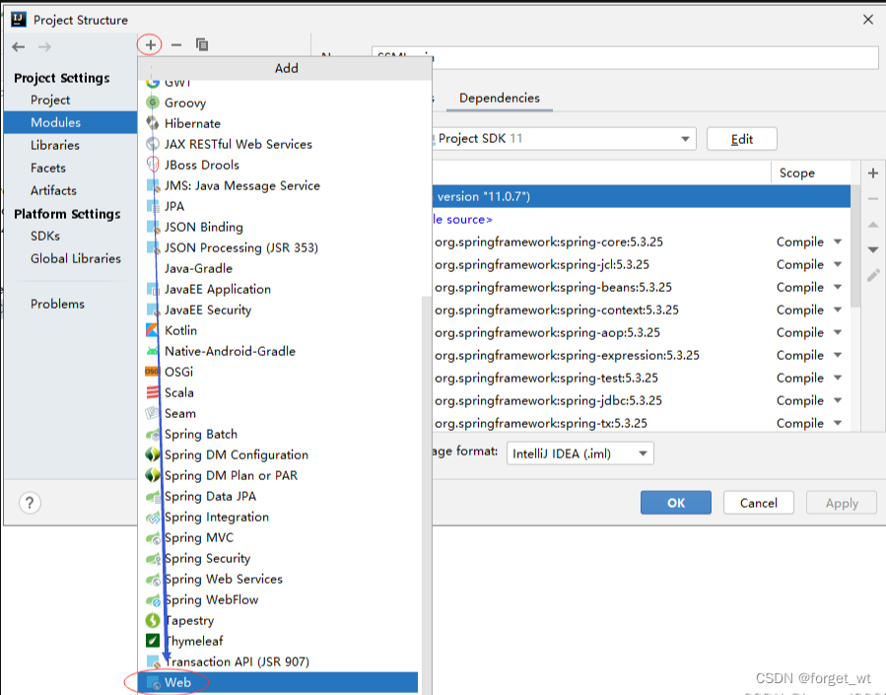Open scope dropdown for spring-core:5.3.25
Screen dimensions: 886x695
pyautogui.click(x=838, y=242)
